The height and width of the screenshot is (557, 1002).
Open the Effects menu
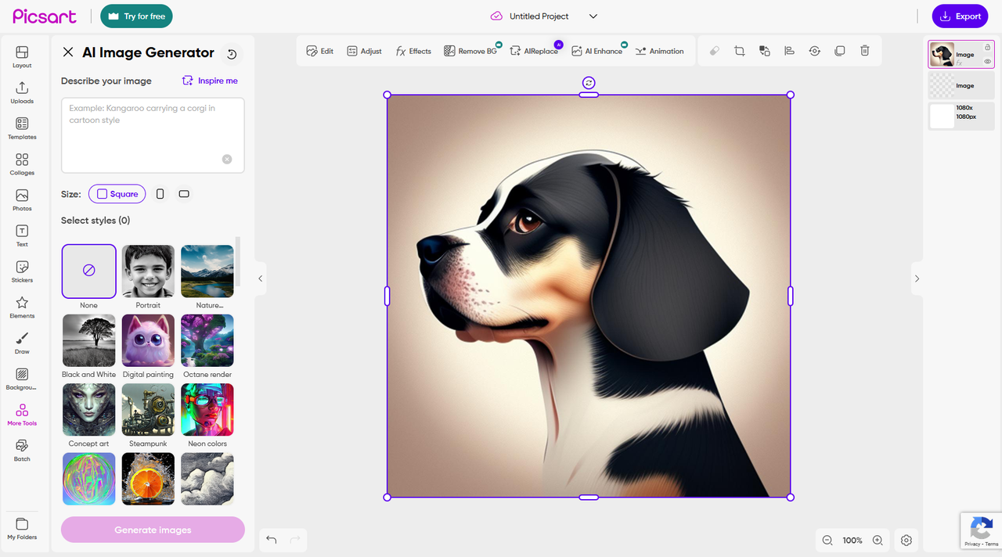413,51
